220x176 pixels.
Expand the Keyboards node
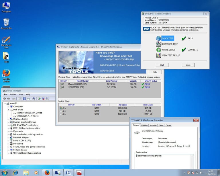coord(8,131)
